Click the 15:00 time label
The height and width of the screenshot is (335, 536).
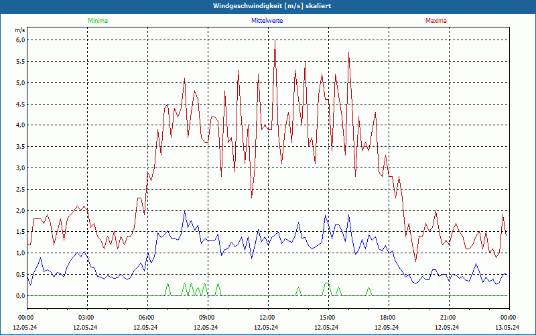pyautogui.click(x=328, y=318)
